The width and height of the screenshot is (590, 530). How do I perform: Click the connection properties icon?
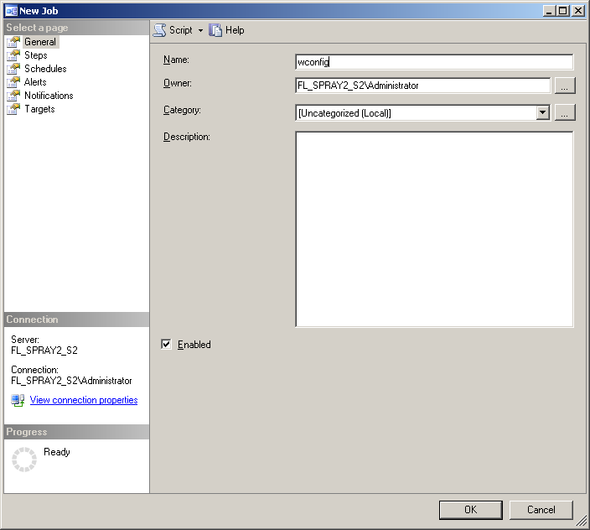18,401
